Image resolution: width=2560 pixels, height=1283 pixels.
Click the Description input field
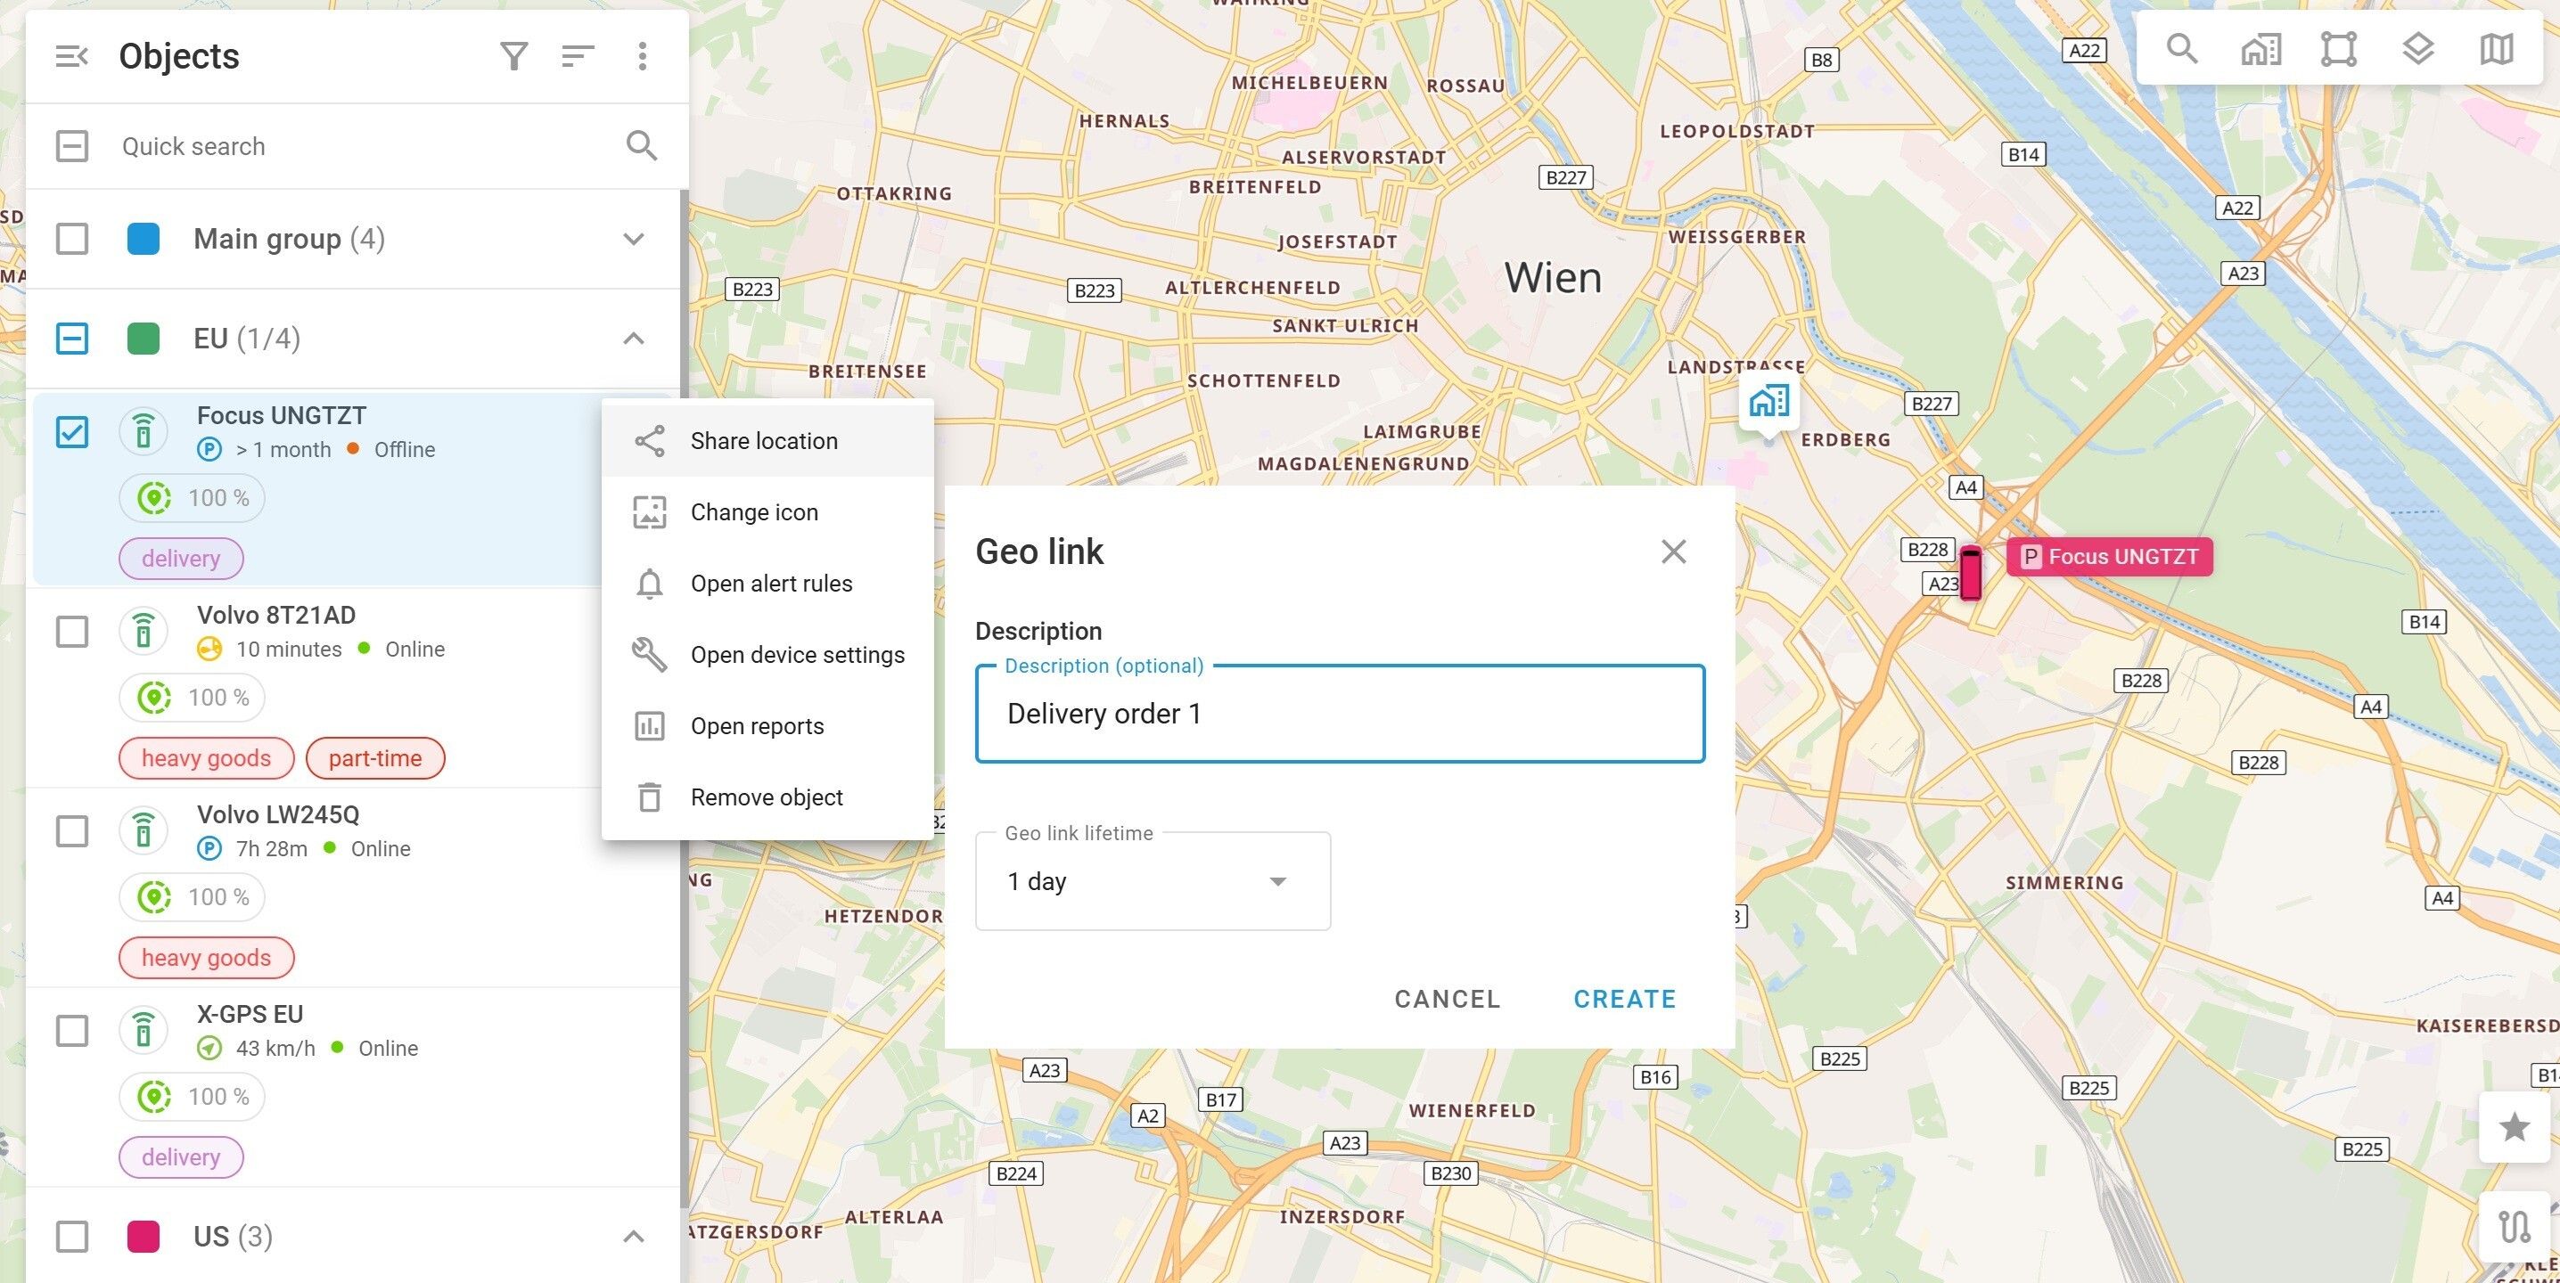[1339, 714]
